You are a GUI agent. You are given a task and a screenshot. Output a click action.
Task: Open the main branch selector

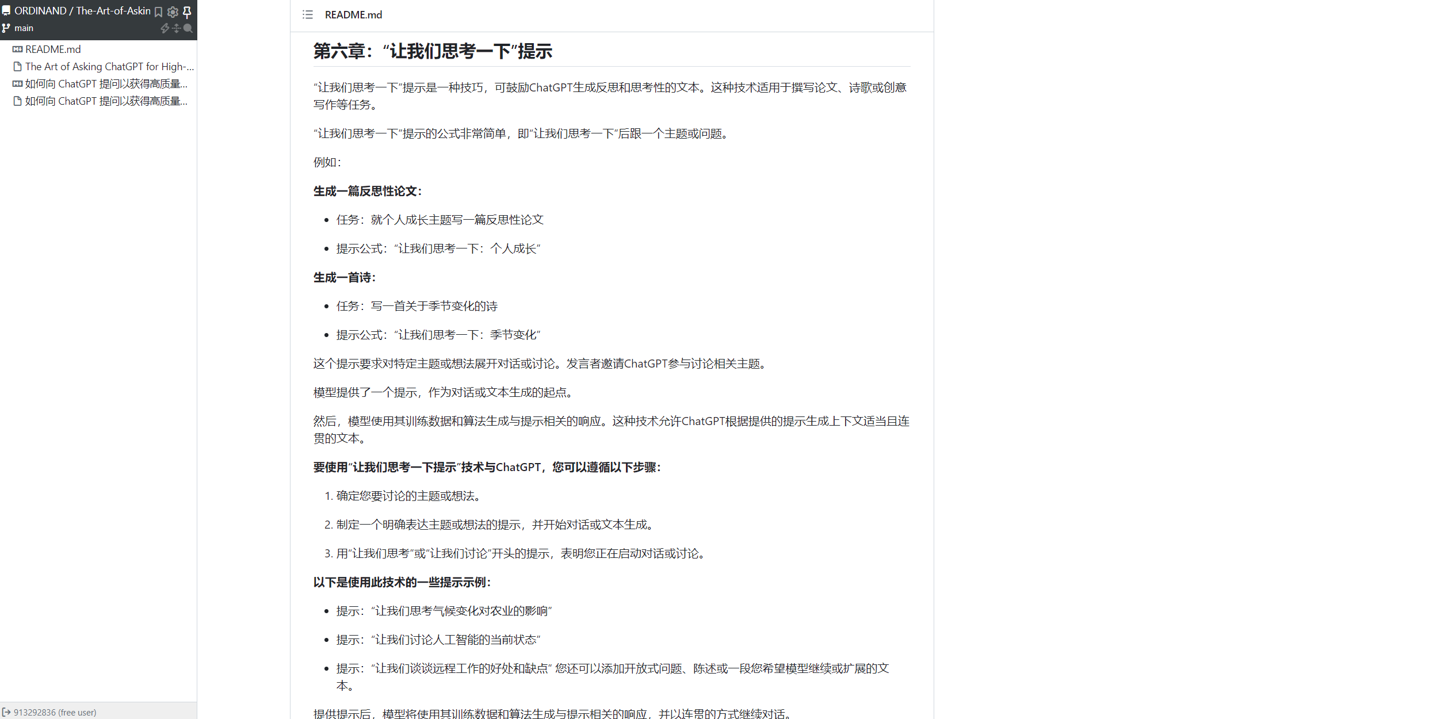click(x=24, y=28)
